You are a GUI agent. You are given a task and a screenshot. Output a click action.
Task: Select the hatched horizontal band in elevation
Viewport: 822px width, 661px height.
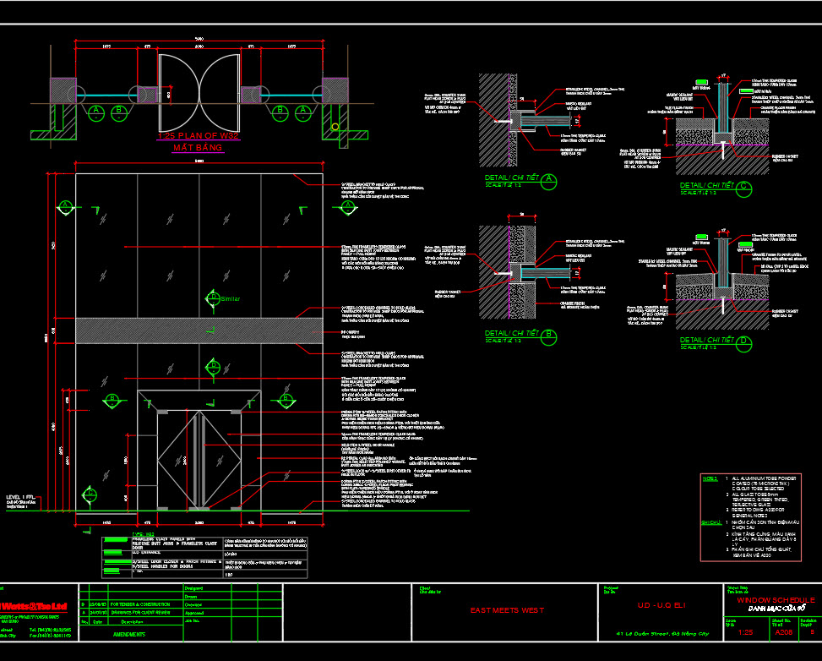[x=199, y=330]
